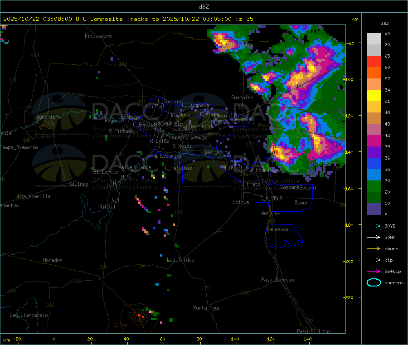Click the 'Laq.Llancanelo' map label

(29, 315)
